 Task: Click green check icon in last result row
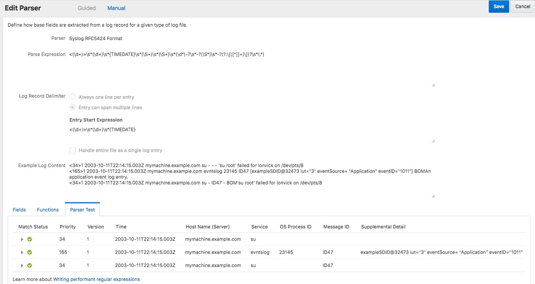coord(30,265)
